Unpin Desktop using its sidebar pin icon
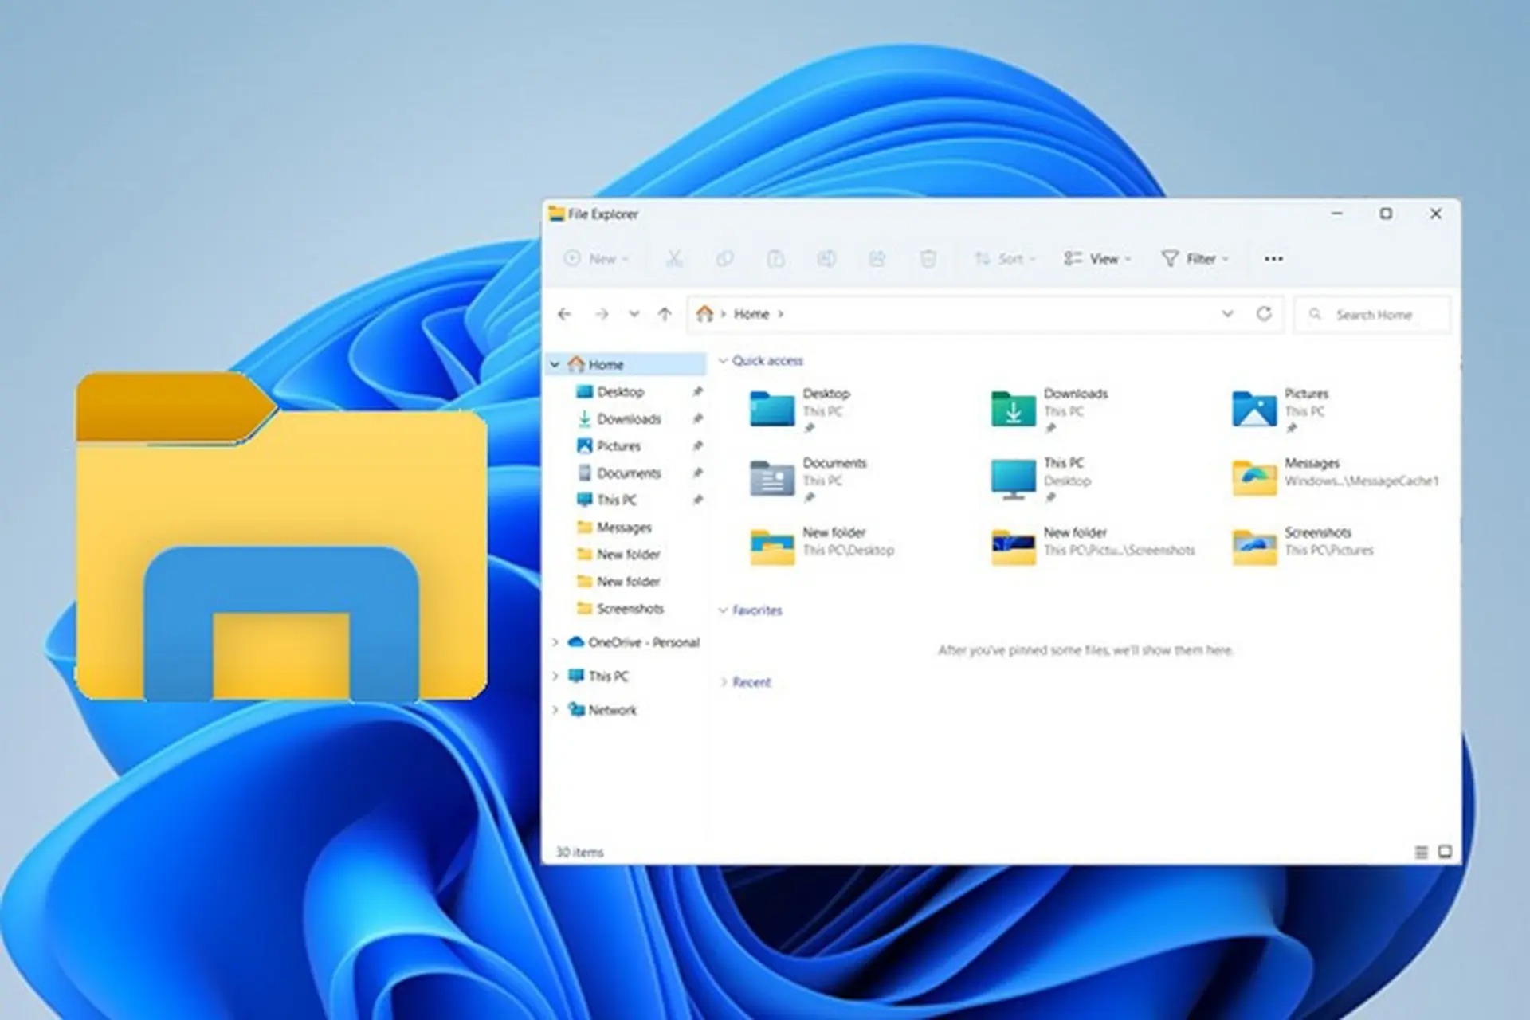 (x=697, y=391)
